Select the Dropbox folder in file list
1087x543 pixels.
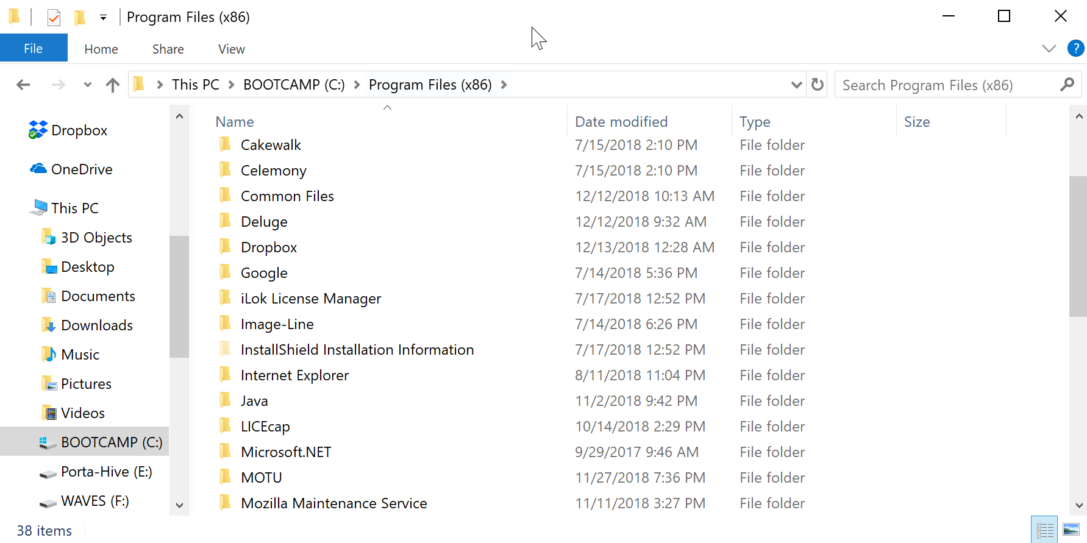(269, 247)
